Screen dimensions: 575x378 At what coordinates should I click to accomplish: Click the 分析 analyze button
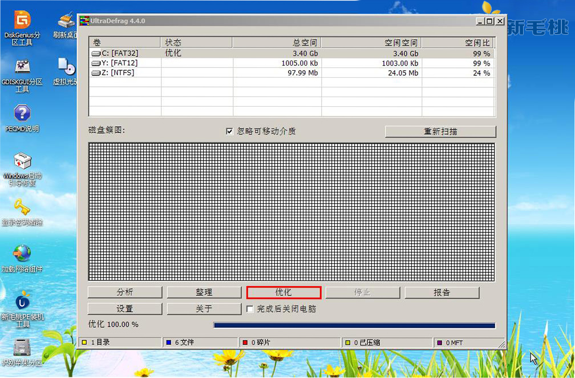125,292
